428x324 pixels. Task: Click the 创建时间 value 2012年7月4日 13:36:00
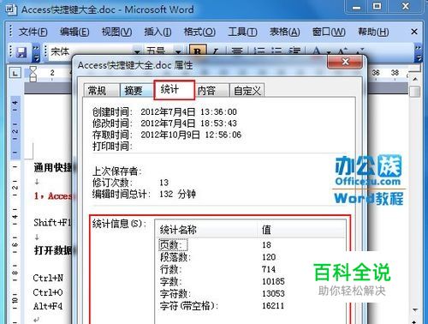coord(188,111)
